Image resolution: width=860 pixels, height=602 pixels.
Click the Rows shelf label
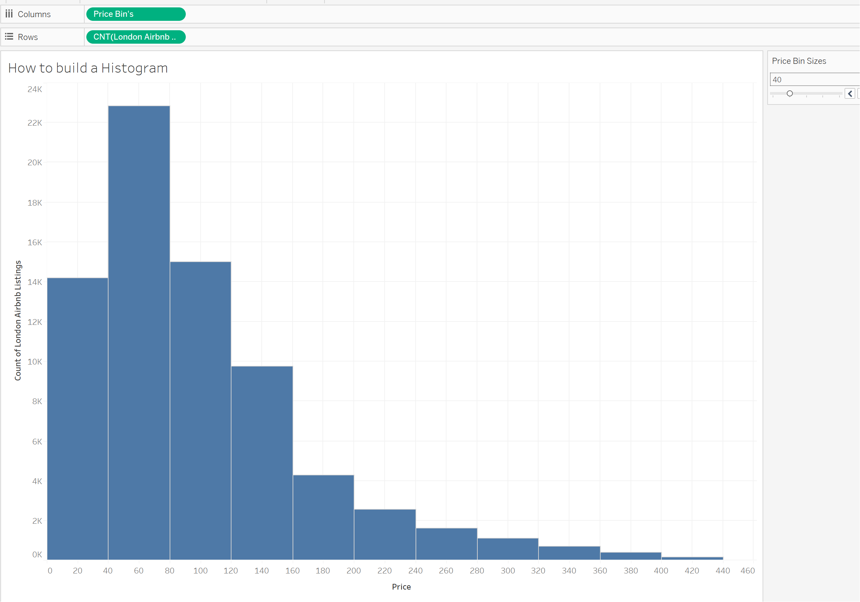[x=28, y=37]
